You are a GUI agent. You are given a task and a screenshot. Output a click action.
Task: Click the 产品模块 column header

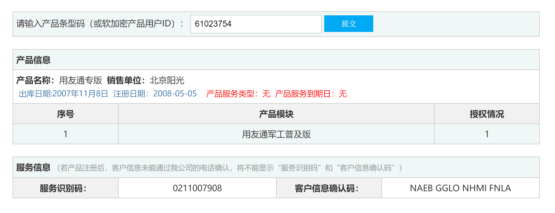pos(276,114)
